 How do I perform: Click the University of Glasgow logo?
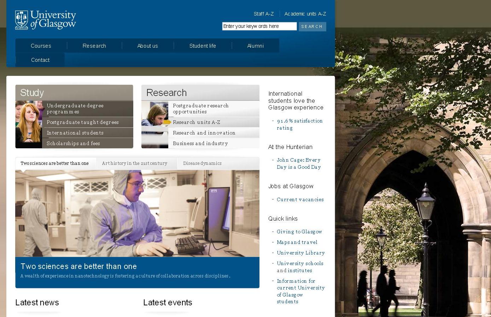click(46, 20)
